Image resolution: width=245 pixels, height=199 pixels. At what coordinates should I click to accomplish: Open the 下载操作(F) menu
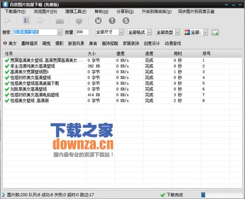pyautogui.click(x=15, y=11)
